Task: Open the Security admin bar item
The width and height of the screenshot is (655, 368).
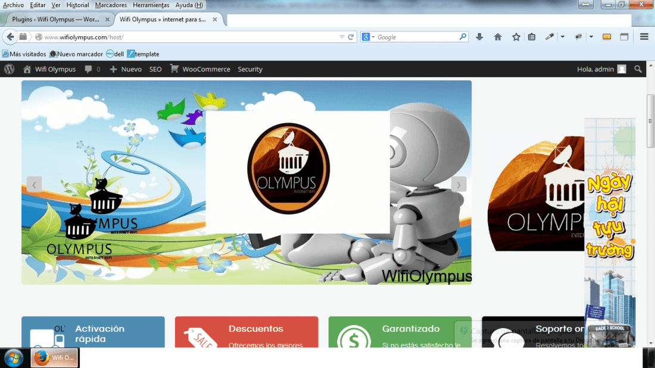Action: (250, 70)
